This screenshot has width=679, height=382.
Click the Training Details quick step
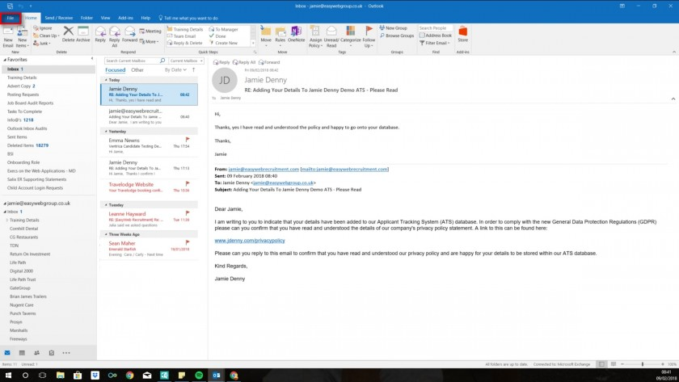click(185, 29)
